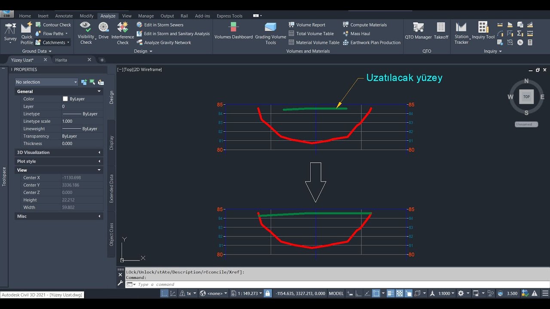Open Visibility Check tool
This screenshot has height=309, width=550.
pyautogui.click(x=86, y=33)
